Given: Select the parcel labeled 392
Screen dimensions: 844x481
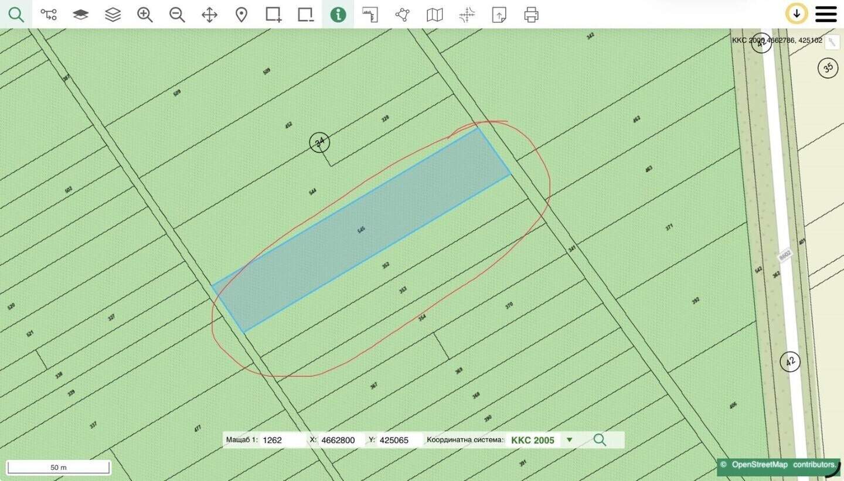Looking at the screenshot, I should click(696, 301).
